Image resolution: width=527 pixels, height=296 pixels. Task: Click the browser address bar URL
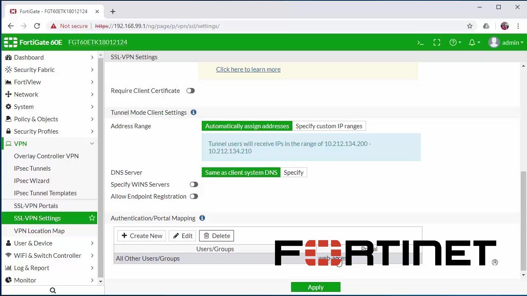(x=157, y=26)
